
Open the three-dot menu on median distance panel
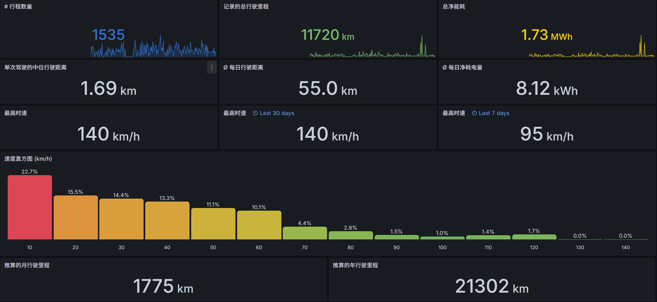click(212, 68)
